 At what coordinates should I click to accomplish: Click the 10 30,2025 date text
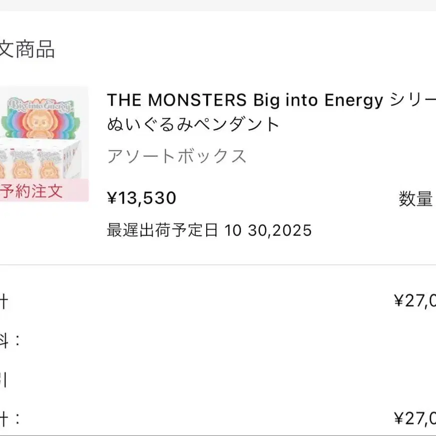coord(268,230)
